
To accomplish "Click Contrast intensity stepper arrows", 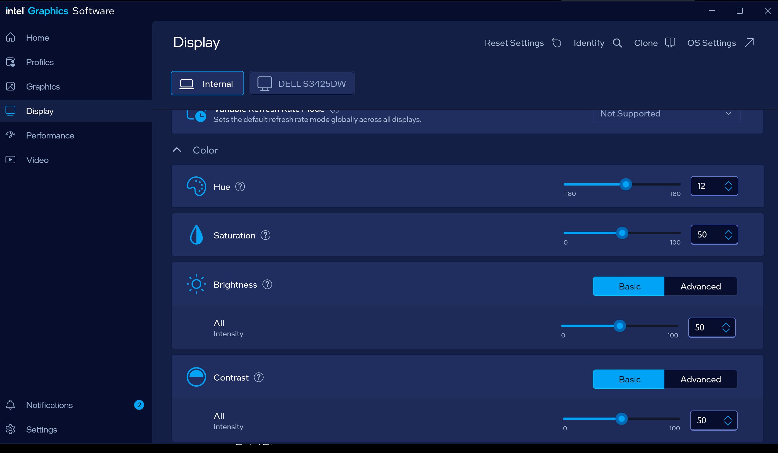I will [728, 420].
